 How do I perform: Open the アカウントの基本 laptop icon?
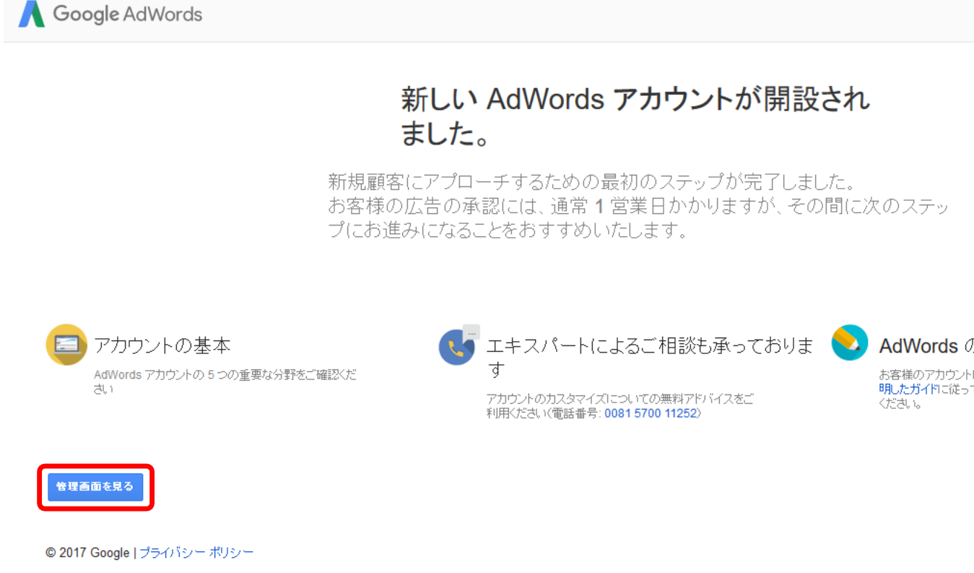coord(66,345)
